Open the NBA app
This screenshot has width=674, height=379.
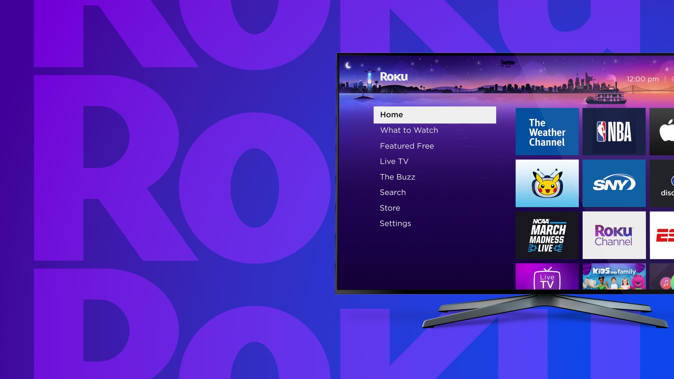[x=614, y=132]
